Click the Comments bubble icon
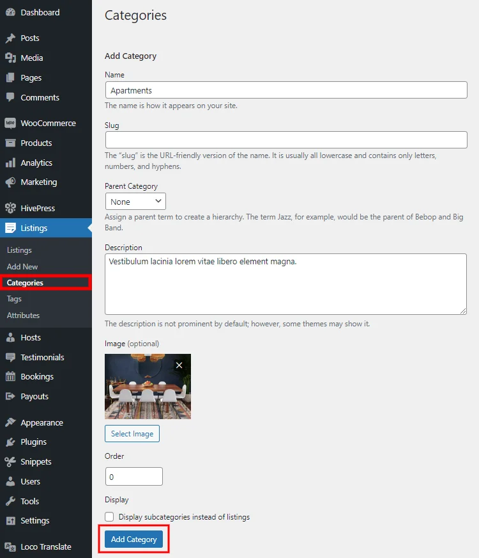Viewport: 479px width, 558px height. pyautogui.click(x=11, y=97)
